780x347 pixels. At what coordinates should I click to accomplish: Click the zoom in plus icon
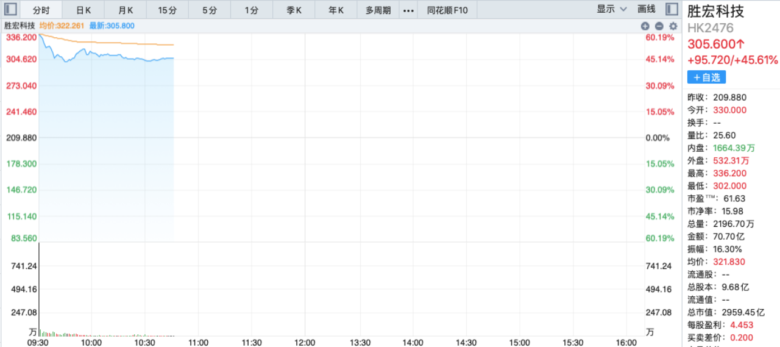pos(645,26)
